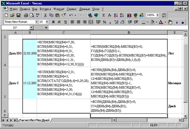Sort ascending with the A-Z icon

pyautogui.click(x=116, y=15)
